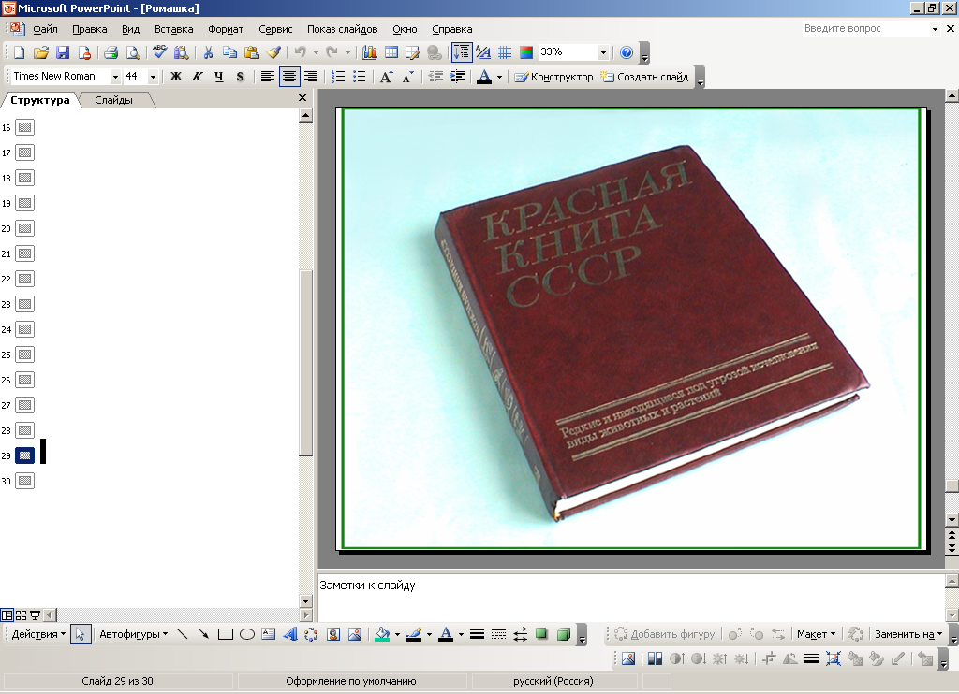Run spelling check ABC icon
The width and height of the screenshot is (959, 694).
point(159,52)
